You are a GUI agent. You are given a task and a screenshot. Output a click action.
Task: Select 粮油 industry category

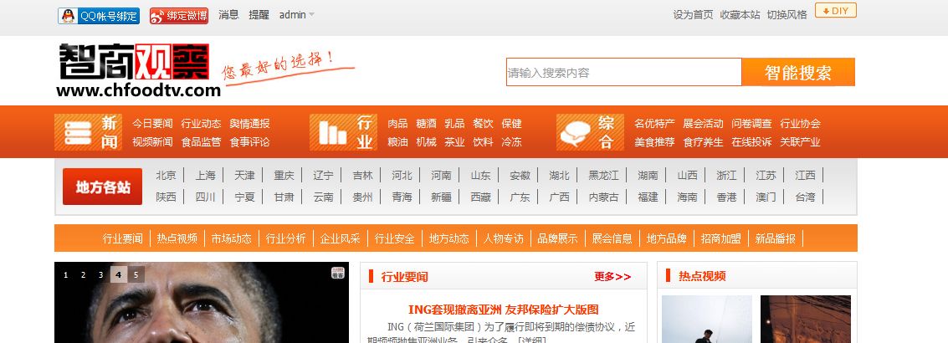[x=397, y=142]
